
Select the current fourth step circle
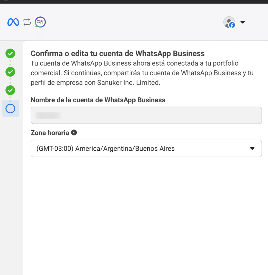pyautogui.click(x=10, y=108)
